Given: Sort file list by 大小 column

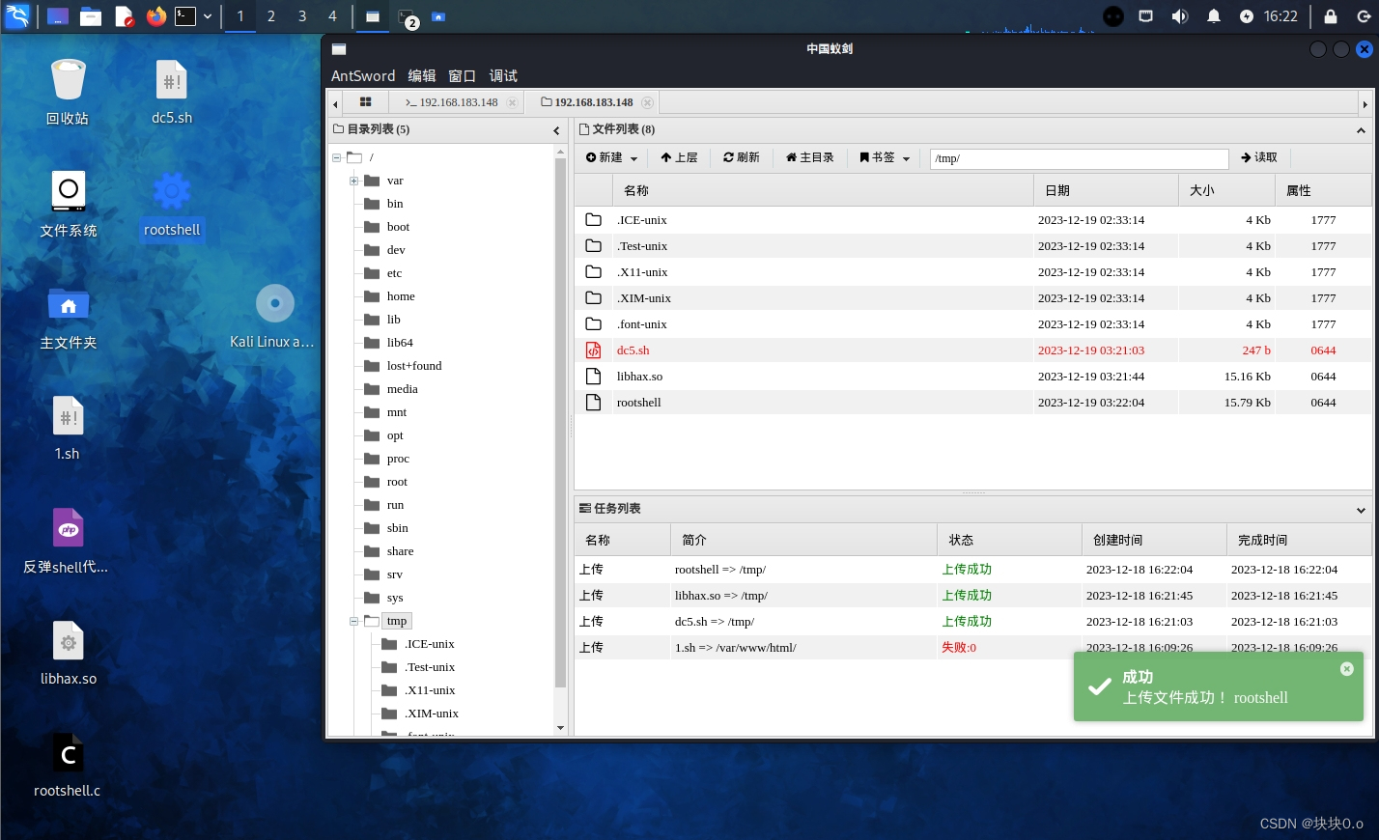Looking at the screenshot, I should [x=1226, y=190].
